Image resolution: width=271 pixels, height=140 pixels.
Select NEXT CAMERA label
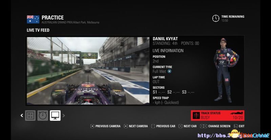click(x=138, y=126)
